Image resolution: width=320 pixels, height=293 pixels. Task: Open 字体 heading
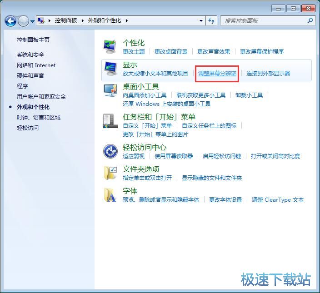coord(130,191)
